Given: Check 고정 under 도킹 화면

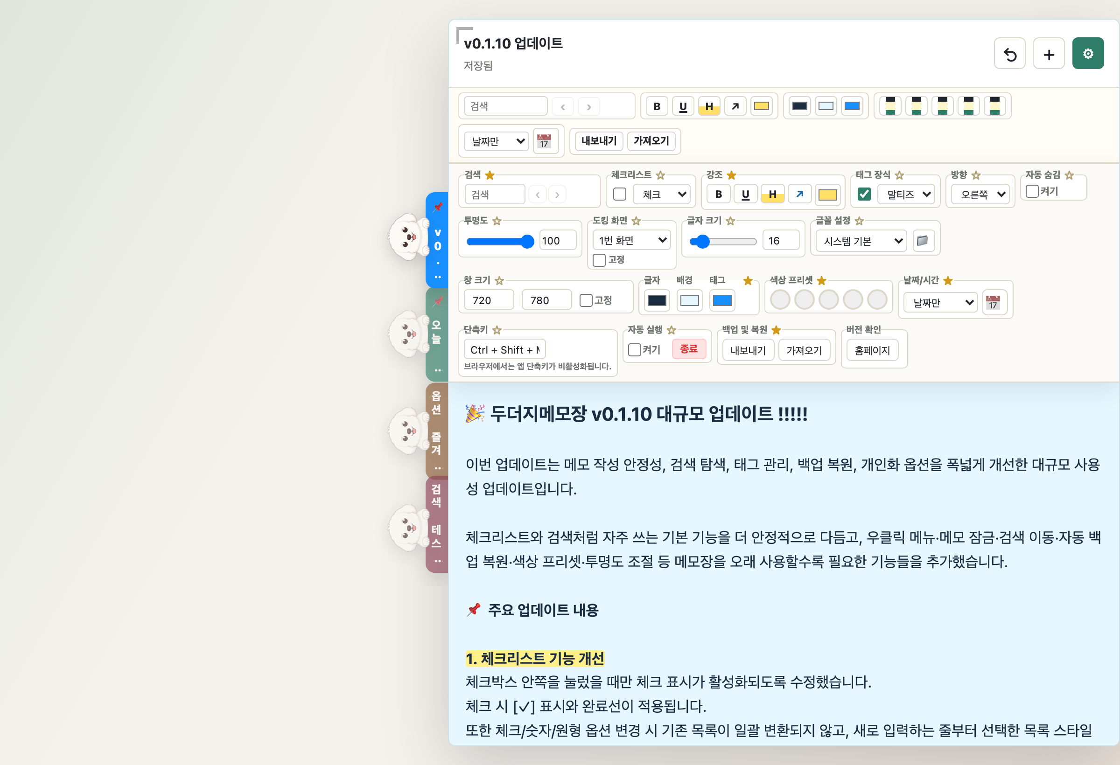Looking at the screenshot, I should 599,260.
